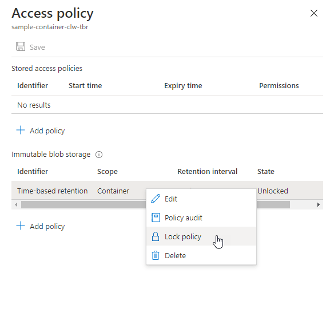
Task: Open Policy audit from the context menu
Action: [x=201, y=218]
